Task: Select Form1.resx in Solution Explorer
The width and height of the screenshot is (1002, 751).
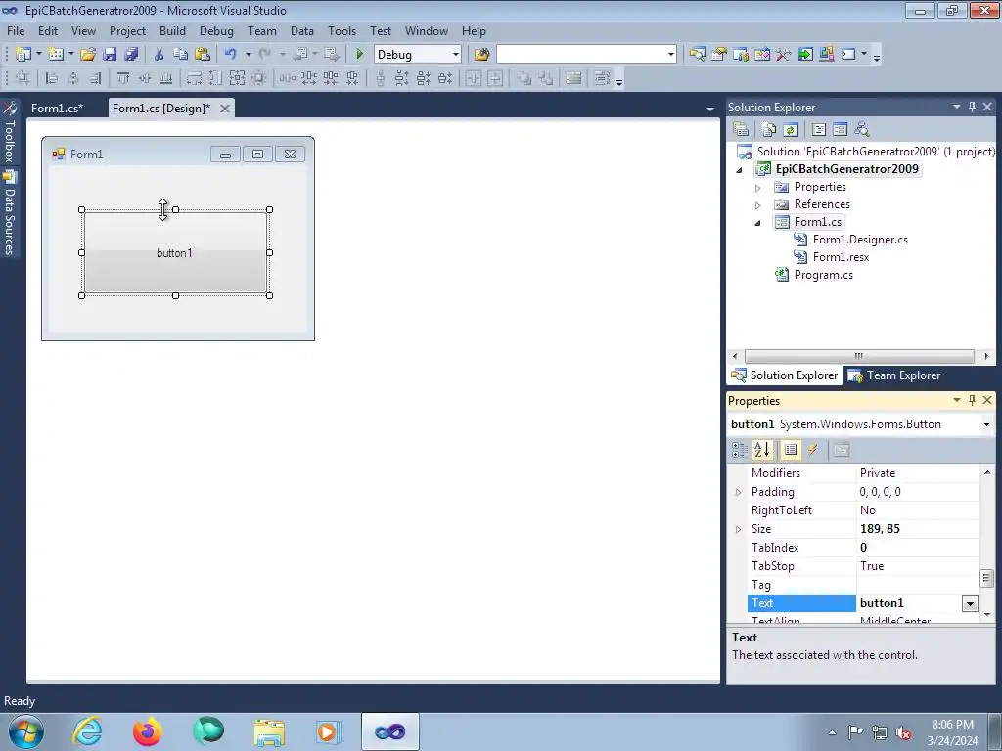Action: point(841,257)
